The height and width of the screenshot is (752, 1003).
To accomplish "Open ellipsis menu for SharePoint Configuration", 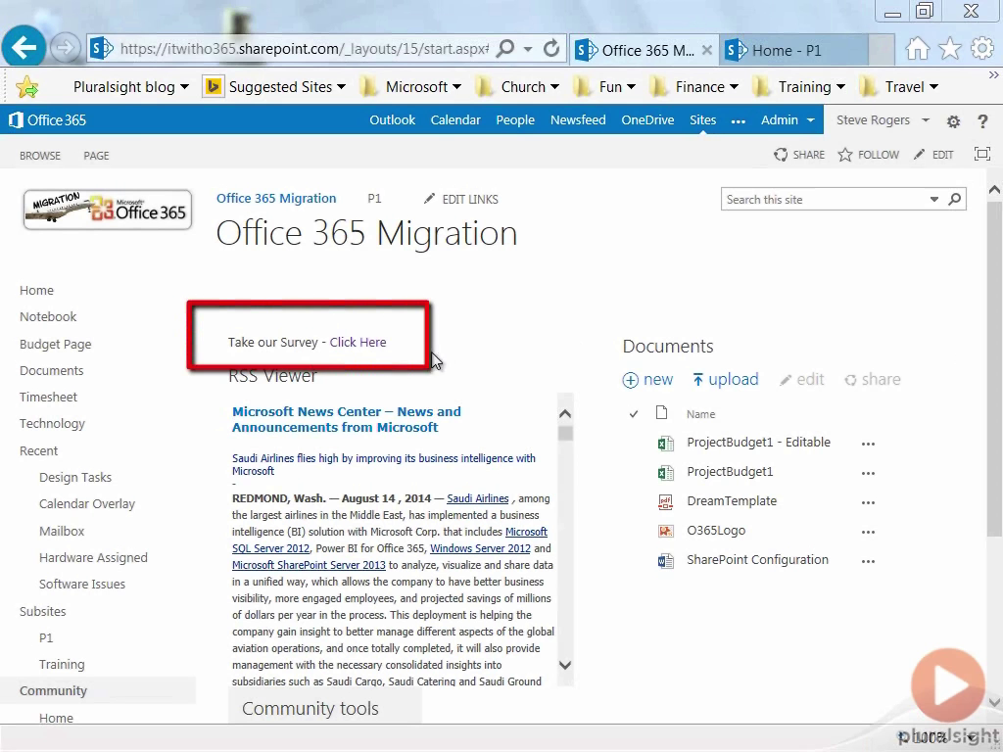I will (x=868, y=561).
